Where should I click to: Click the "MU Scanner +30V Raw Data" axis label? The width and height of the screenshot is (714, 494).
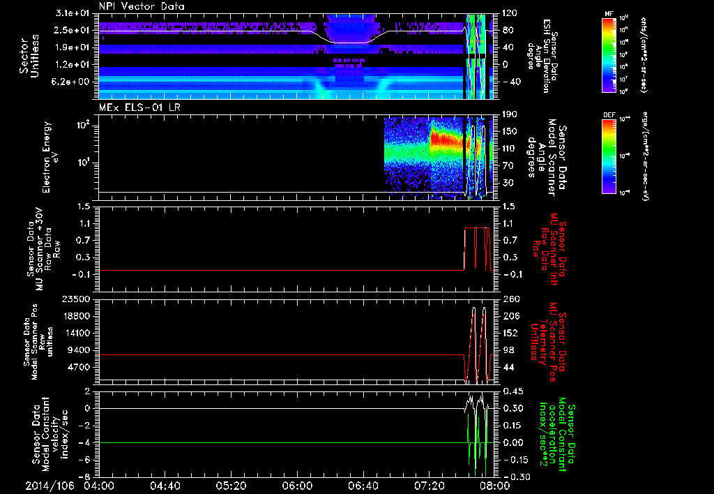pos(43,250)
